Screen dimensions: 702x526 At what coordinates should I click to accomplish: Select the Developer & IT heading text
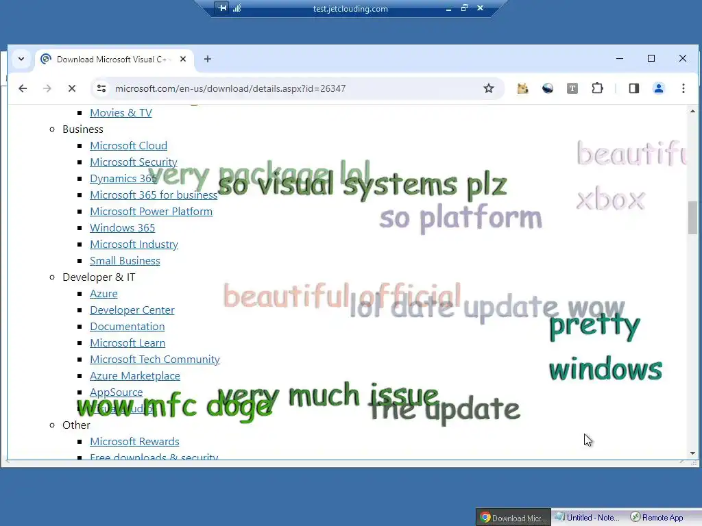(x=99, y=277)
